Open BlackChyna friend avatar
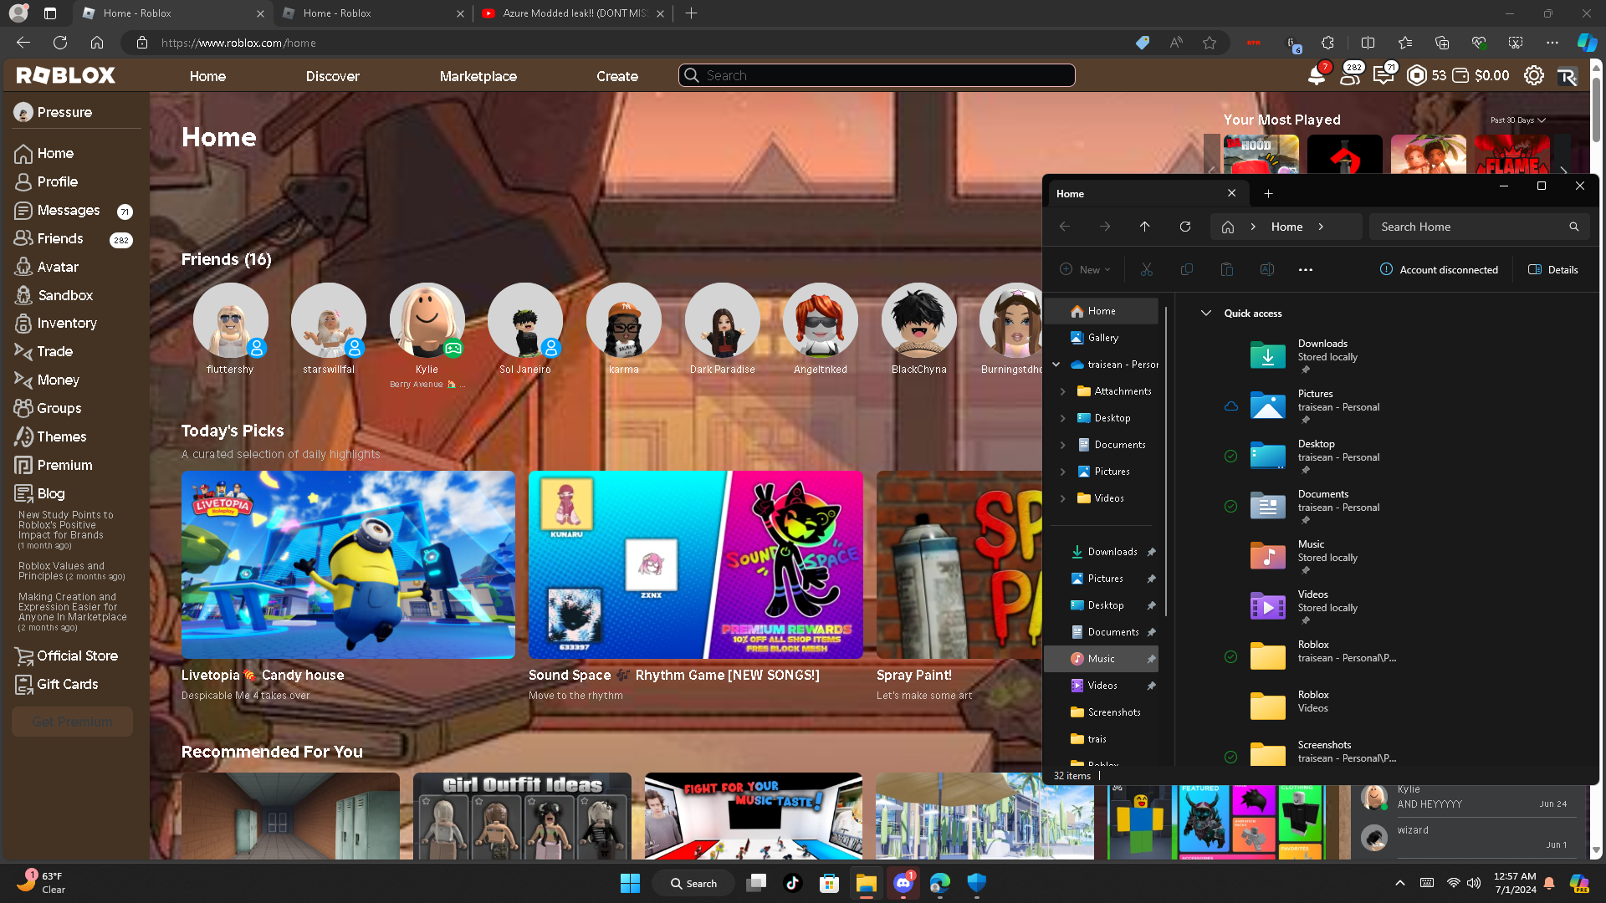Screen dimensions: 1606x903 (x=918, y=320)
